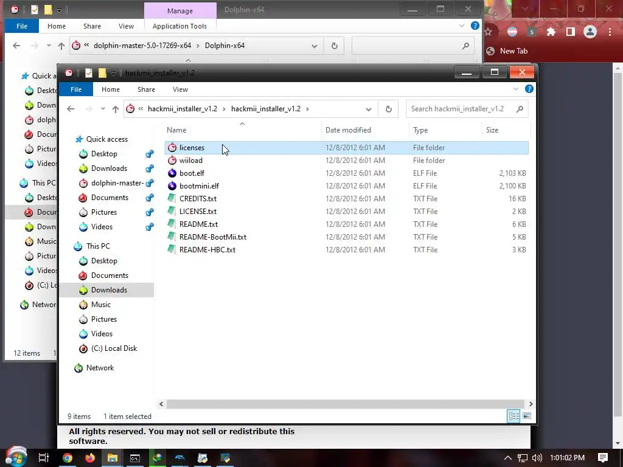Select the README-HBC.txt file icon
Image resolution: width=623 pixels, height=467 pixels.
(x=172, y=249)
